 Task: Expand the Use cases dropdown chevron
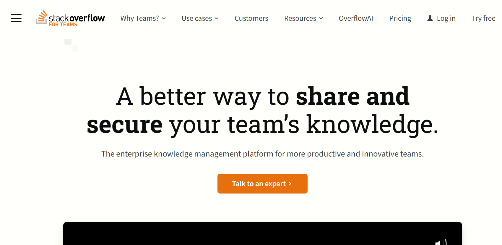click(x=217, y=18)
